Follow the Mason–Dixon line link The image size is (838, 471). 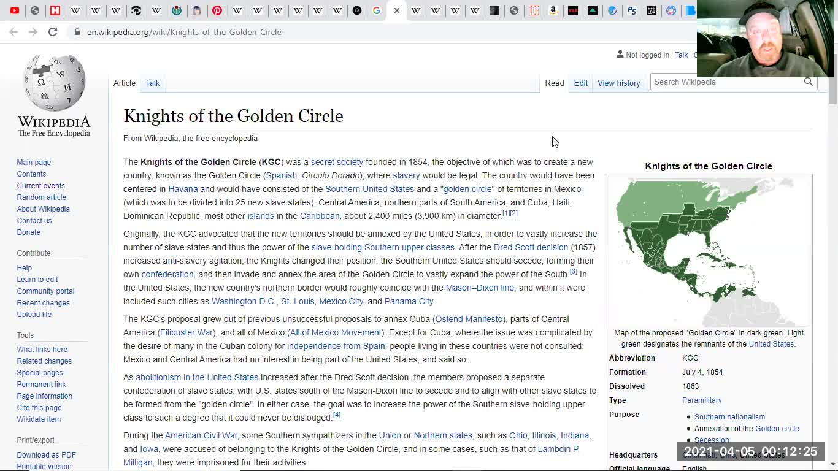pos(480,288)
